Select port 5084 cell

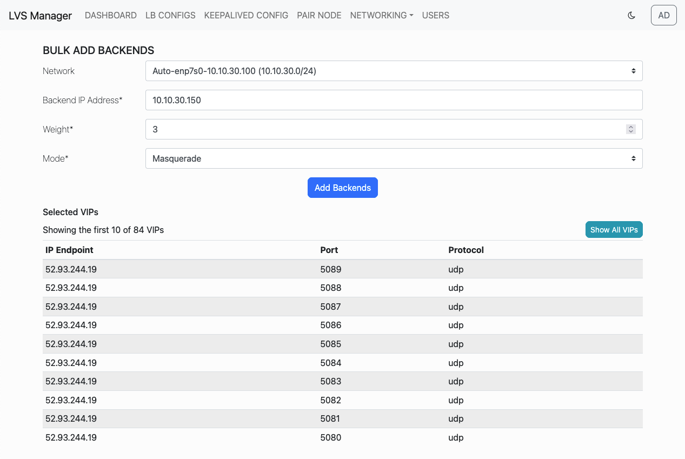point(331,363)
